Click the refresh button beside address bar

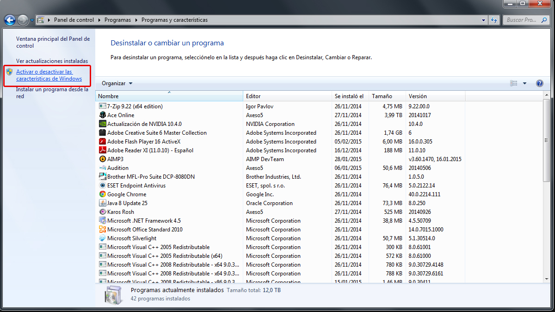tap(494, 20)
